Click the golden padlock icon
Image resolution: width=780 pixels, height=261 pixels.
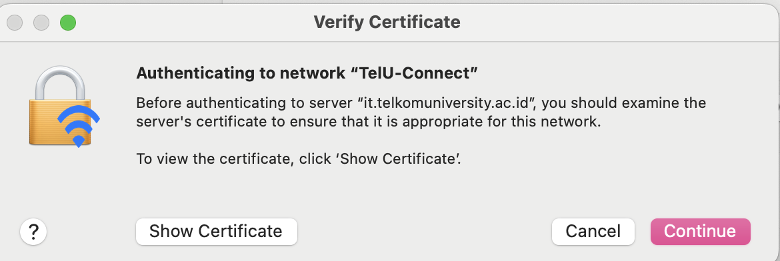(60, 107)
